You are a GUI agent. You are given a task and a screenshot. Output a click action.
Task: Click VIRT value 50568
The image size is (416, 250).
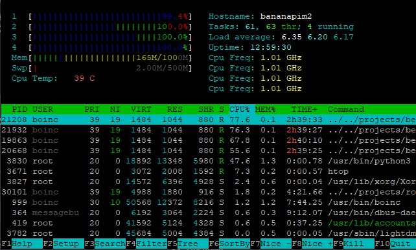(138, 202)
